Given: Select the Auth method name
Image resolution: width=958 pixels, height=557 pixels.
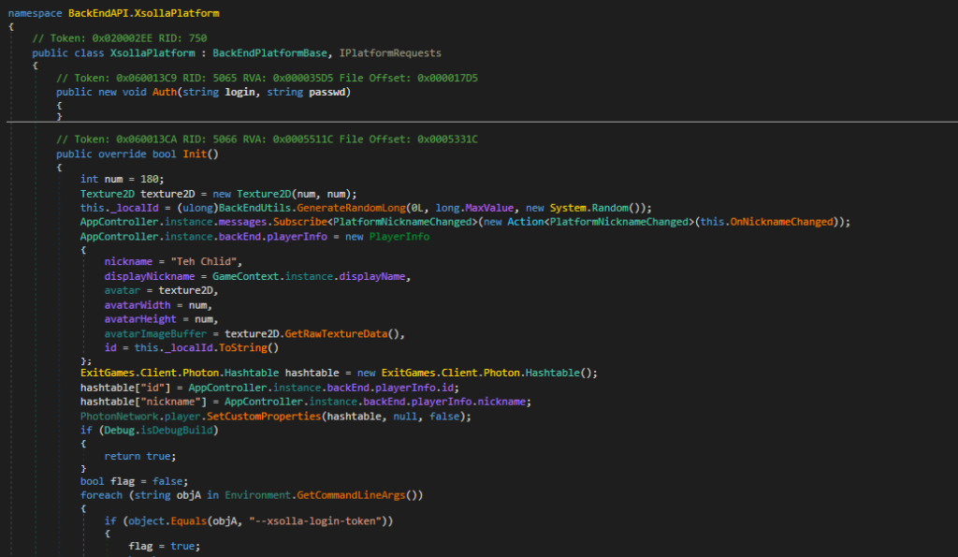Looking at the screenshot, I should (x=165, y=92).
